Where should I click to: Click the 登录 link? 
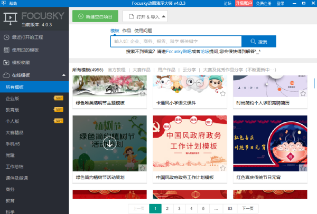pyautogui.click(x=281, y=4)
